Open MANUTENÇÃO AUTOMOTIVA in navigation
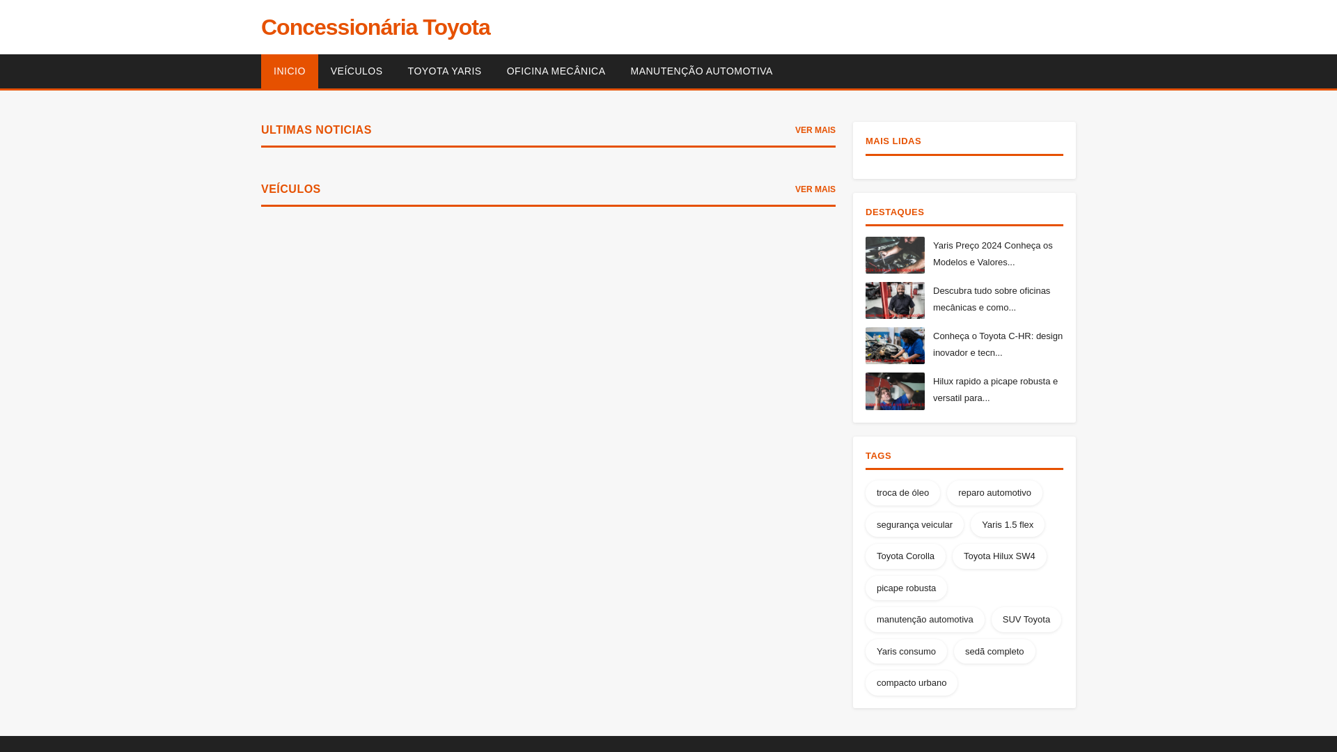 click(701, 71)
